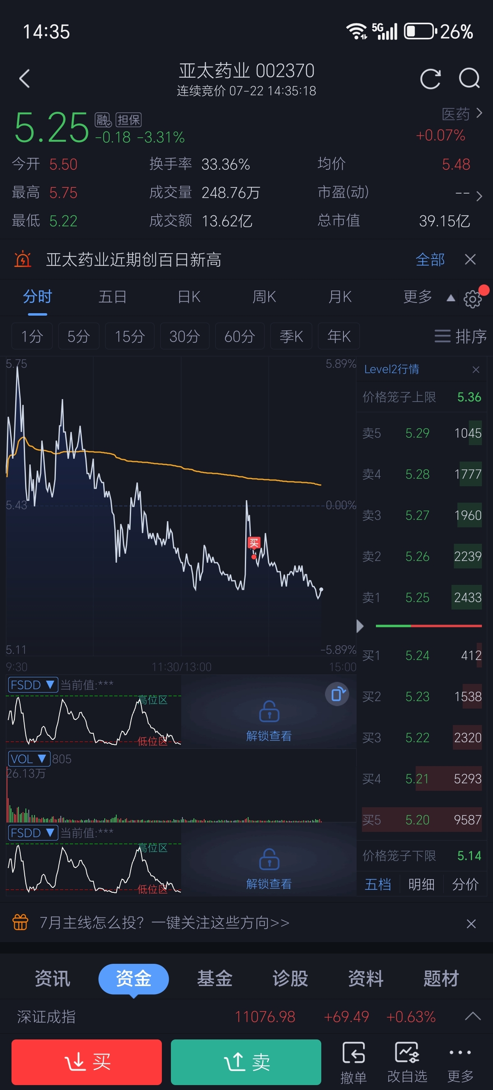This screenshot has width=493, height=1090.
Task: Switch to 分时 chart tab
Action: point(37,297)
